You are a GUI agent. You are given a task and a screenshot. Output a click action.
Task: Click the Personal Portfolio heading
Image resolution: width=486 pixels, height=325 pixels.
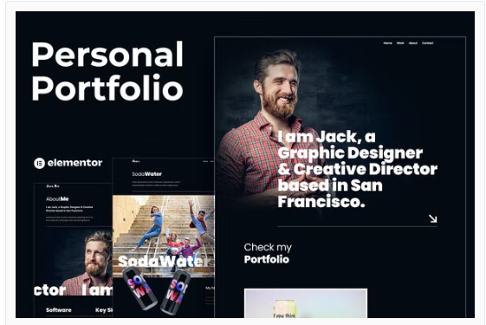coord(107,71)
